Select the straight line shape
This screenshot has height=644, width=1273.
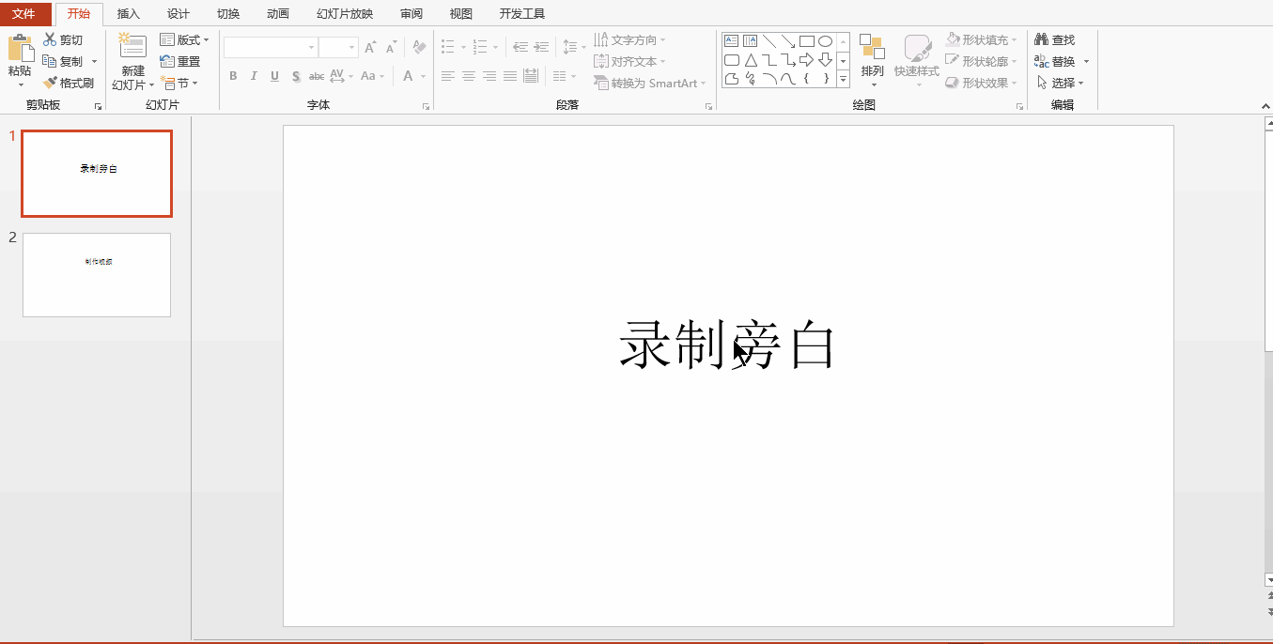coord(769,40)
